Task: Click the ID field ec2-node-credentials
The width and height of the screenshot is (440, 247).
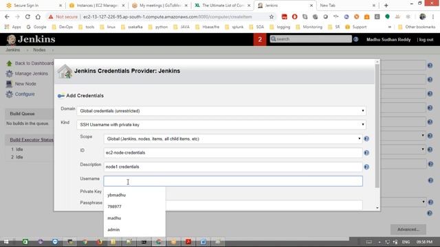Action: tap(233, 152)
